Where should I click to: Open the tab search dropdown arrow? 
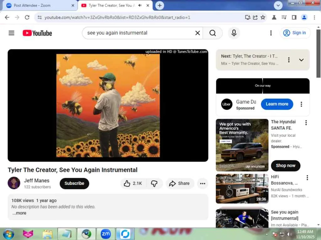(x=278, y=6)
